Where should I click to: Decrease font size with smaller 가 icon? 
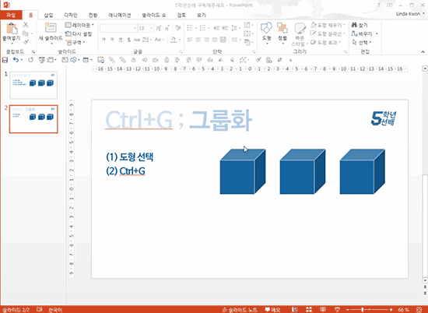click(x=167, y=28)
